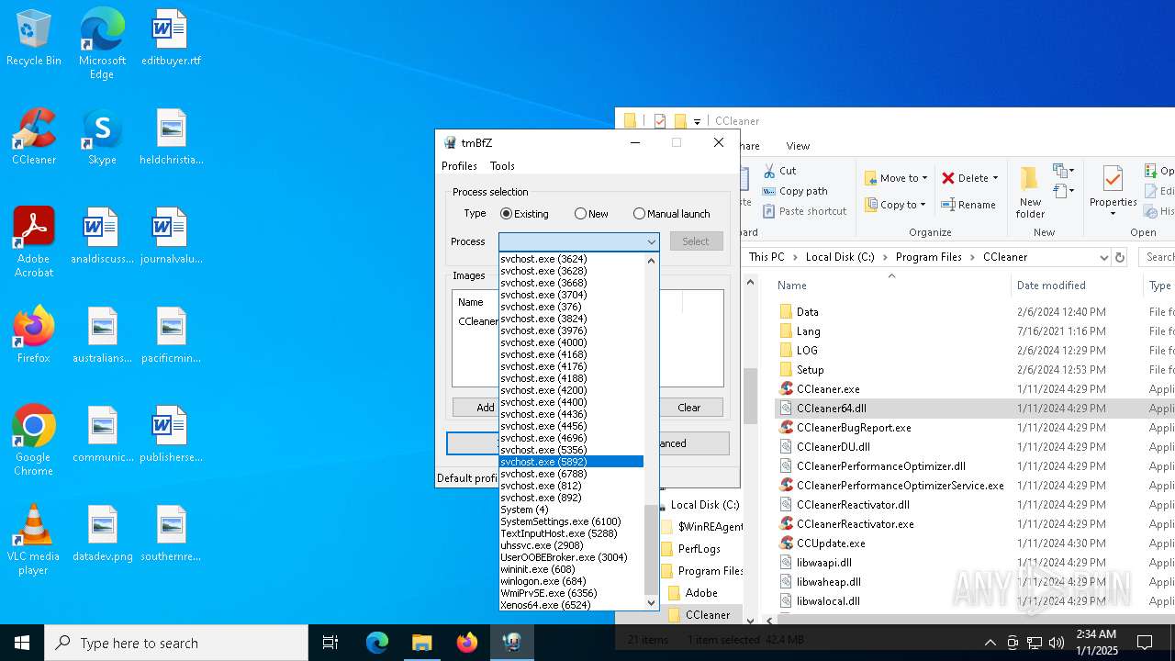Click Program Files in the address breadcrumb
This screenshot has width=1175, height=661.
point(928,257)
